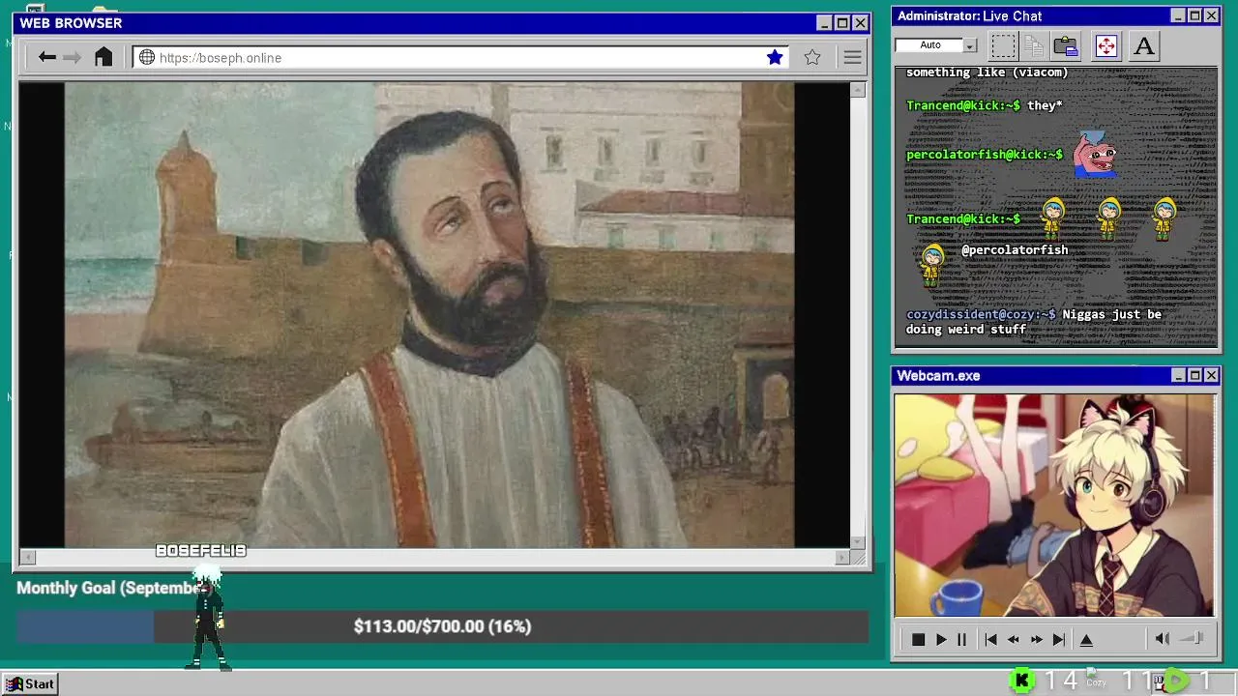Open the browser hamburger menu

click(x=852, y=57)
